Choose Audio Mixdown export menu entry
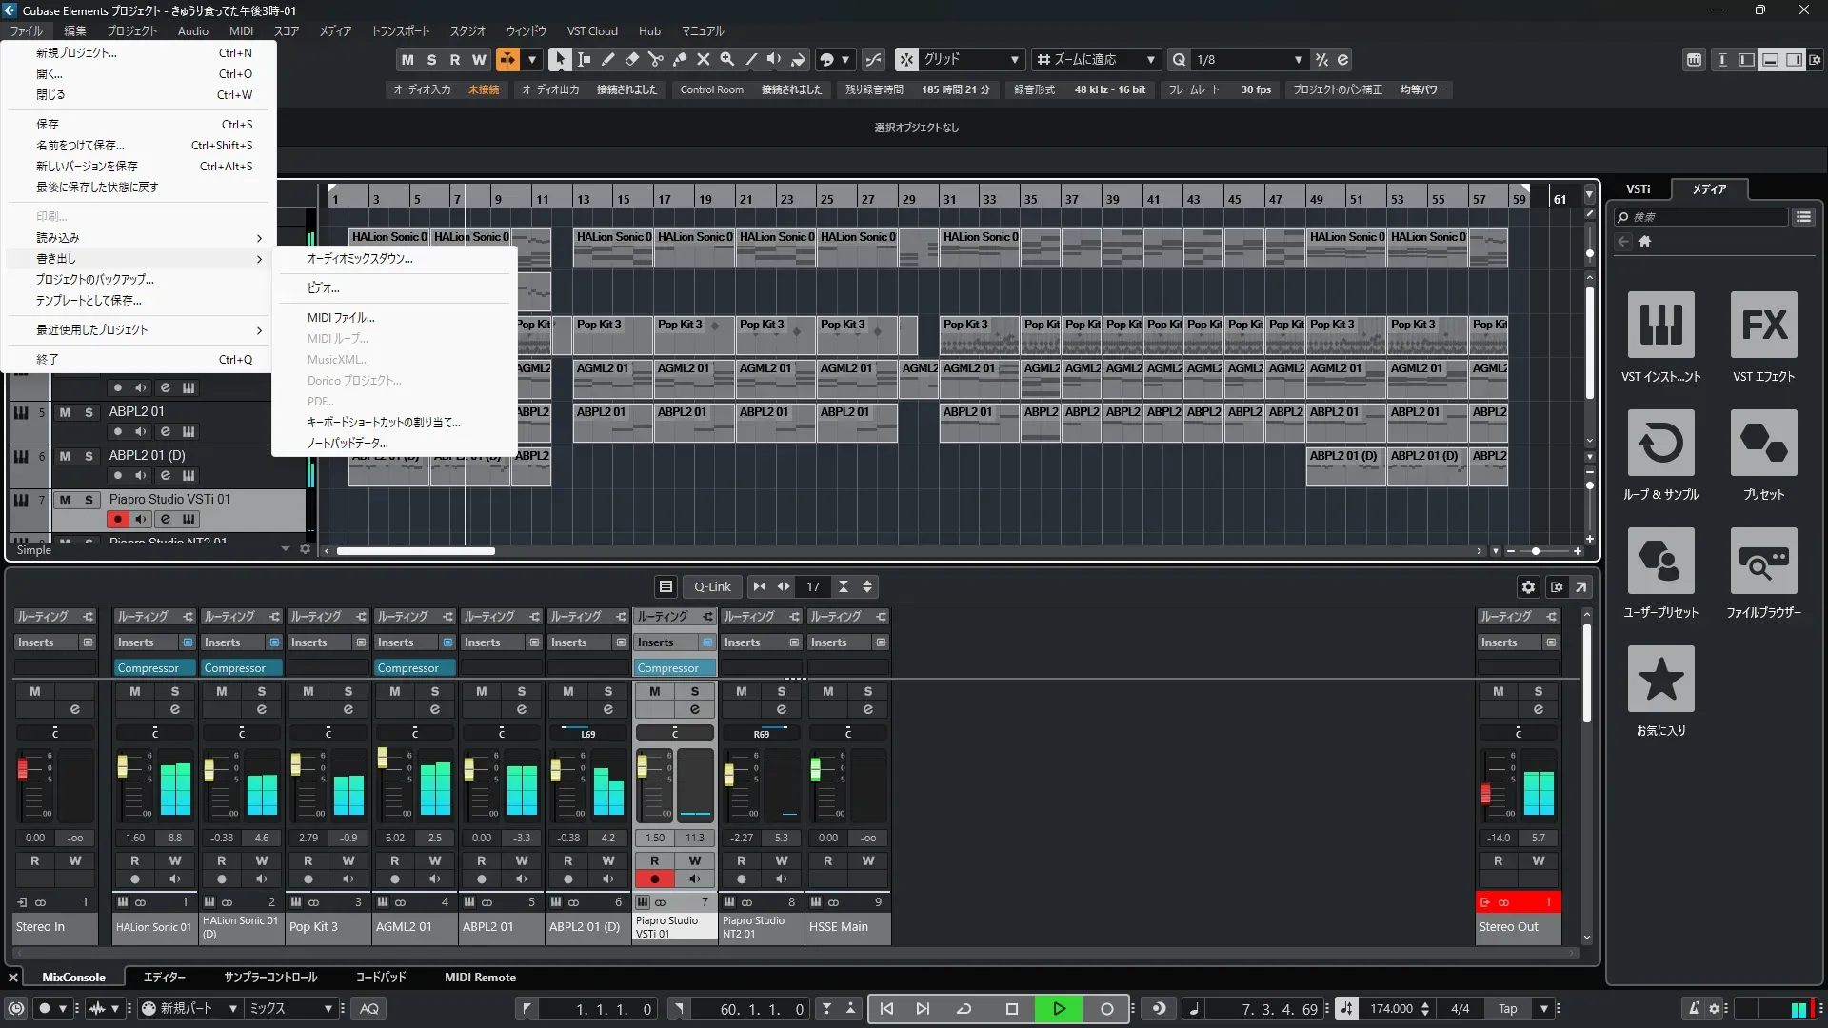The image size is (1828, 1028). (x=360, y=259)
